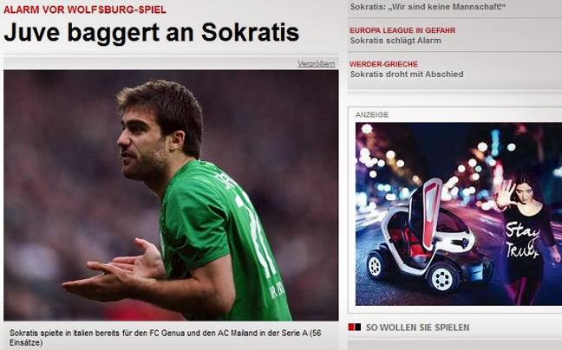Click the raised Twizy scissor door in ad

pos(431,213)
